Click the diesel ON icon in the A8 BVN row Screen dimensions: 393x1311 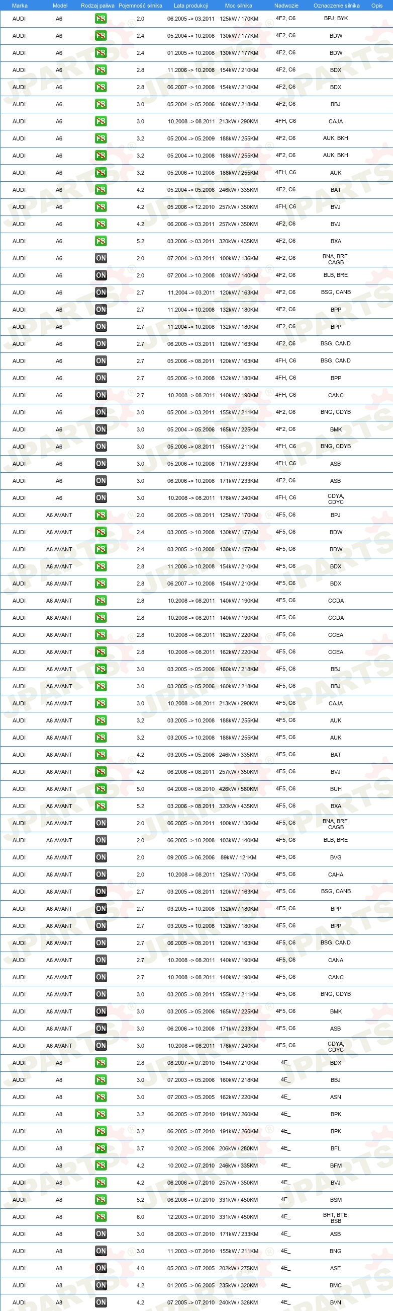[x=101, y=1302]
